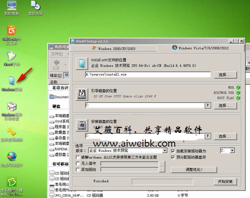Click the installation drive icon
250x198 pixels.
pos(82,125)
